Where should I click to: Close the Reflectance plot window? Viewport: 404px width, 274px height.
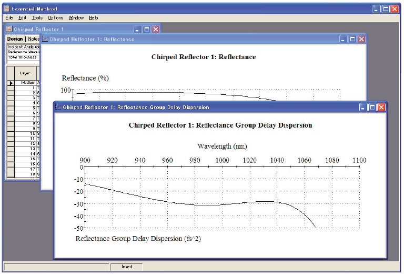[x=361, y=39]
